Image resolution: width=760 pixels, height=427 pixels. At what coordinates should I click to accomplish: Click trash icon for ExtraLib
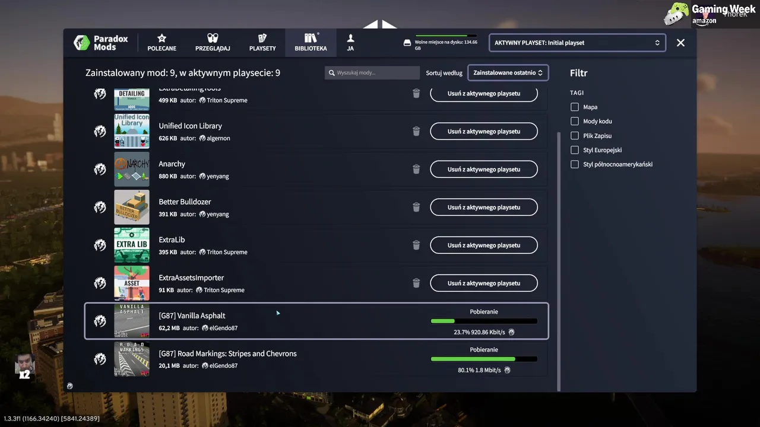[x=416, y=245]
